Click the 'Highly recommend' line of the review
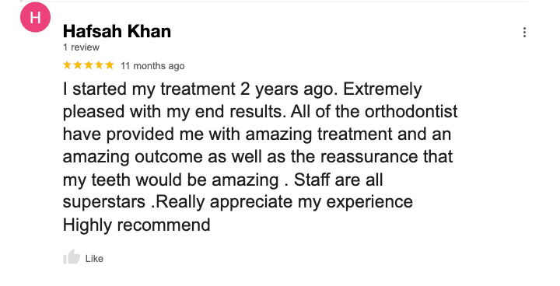Viewport: 560px width, 286px height. coord(136,225)
